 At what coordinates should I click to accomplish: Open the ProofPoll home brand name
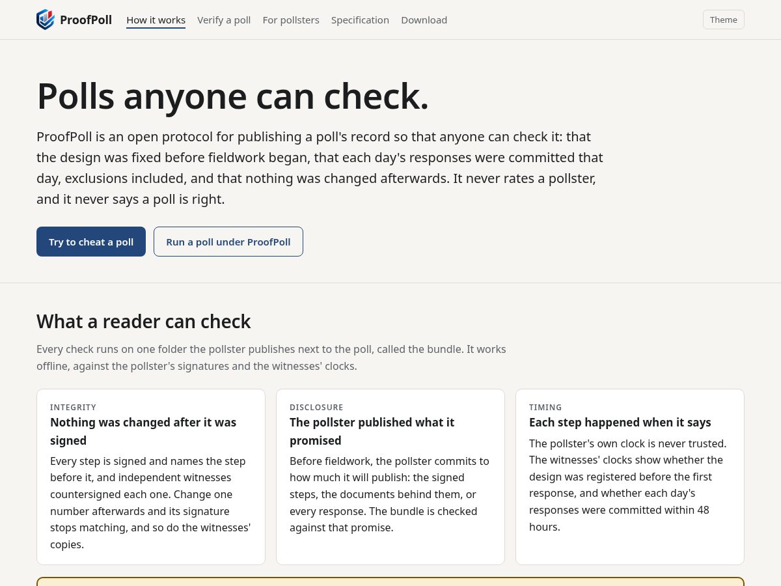[86, 20]
